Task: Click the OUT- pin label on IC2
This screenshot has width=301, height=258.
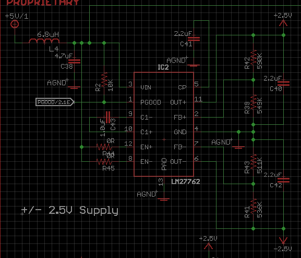Action: click(x=178, y=162)
